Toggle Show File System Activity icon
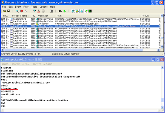The width and height of the screenshot is (165, 113). [x=77, y=11]
